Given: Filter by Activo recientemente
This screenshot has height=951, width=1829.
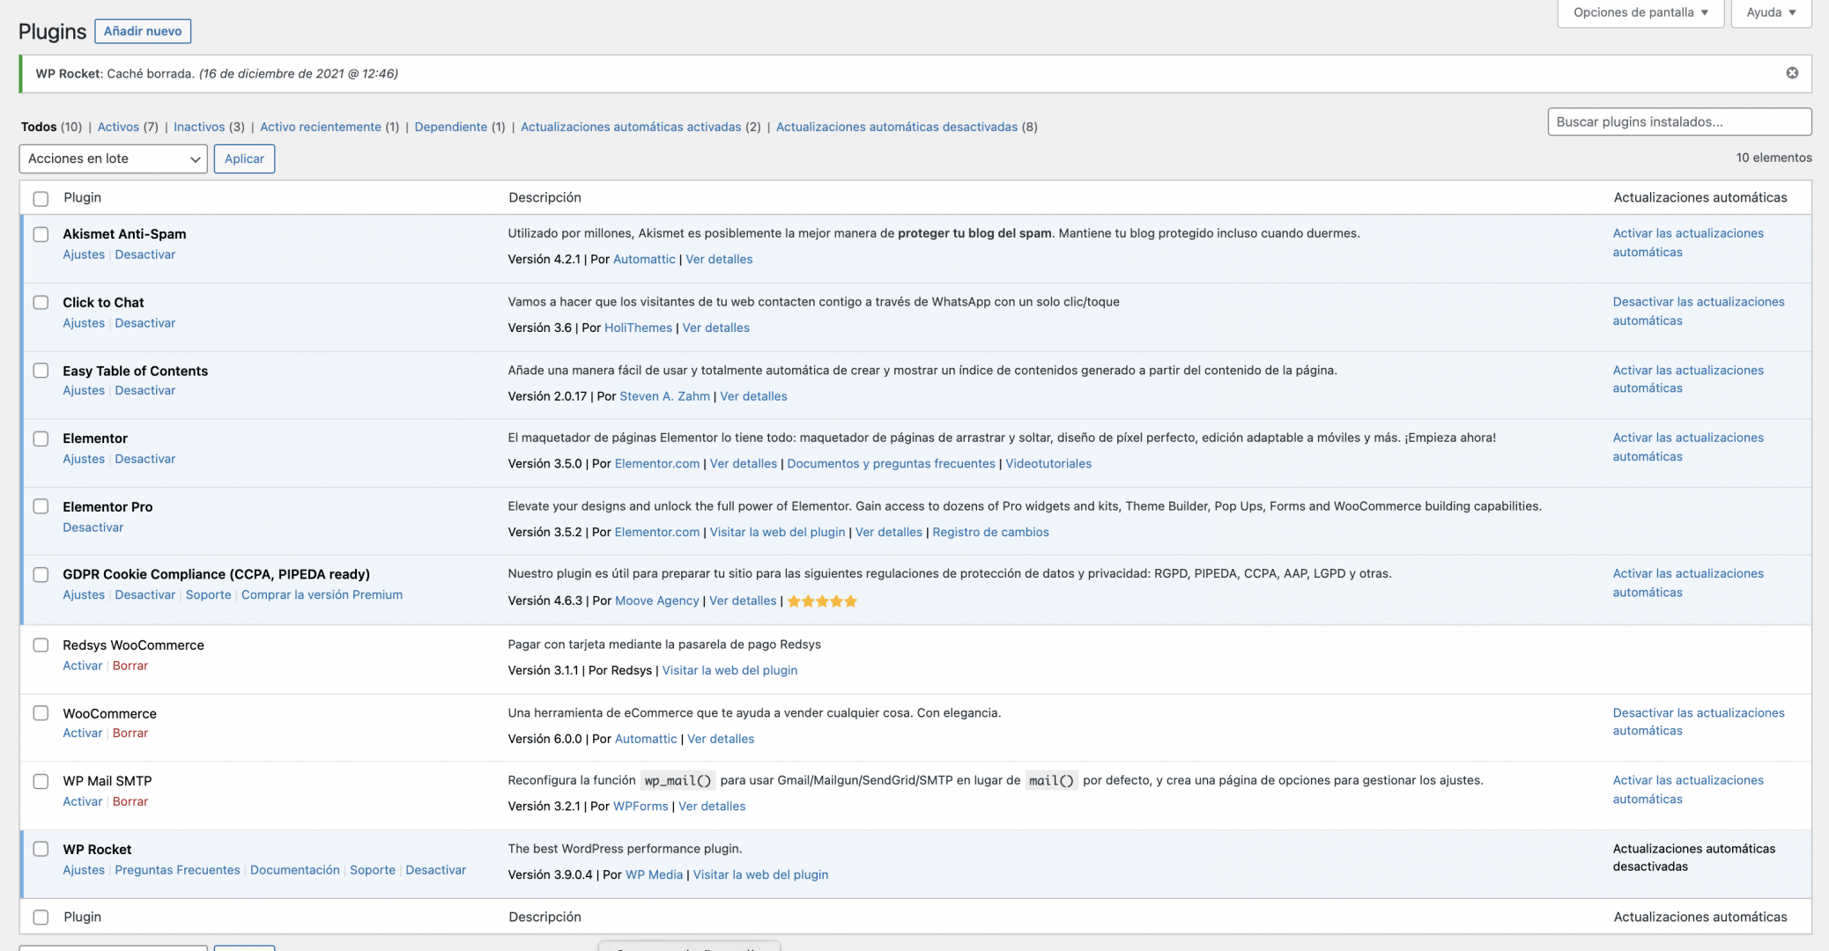Looking at the screenshot, I should click(321, 127).
